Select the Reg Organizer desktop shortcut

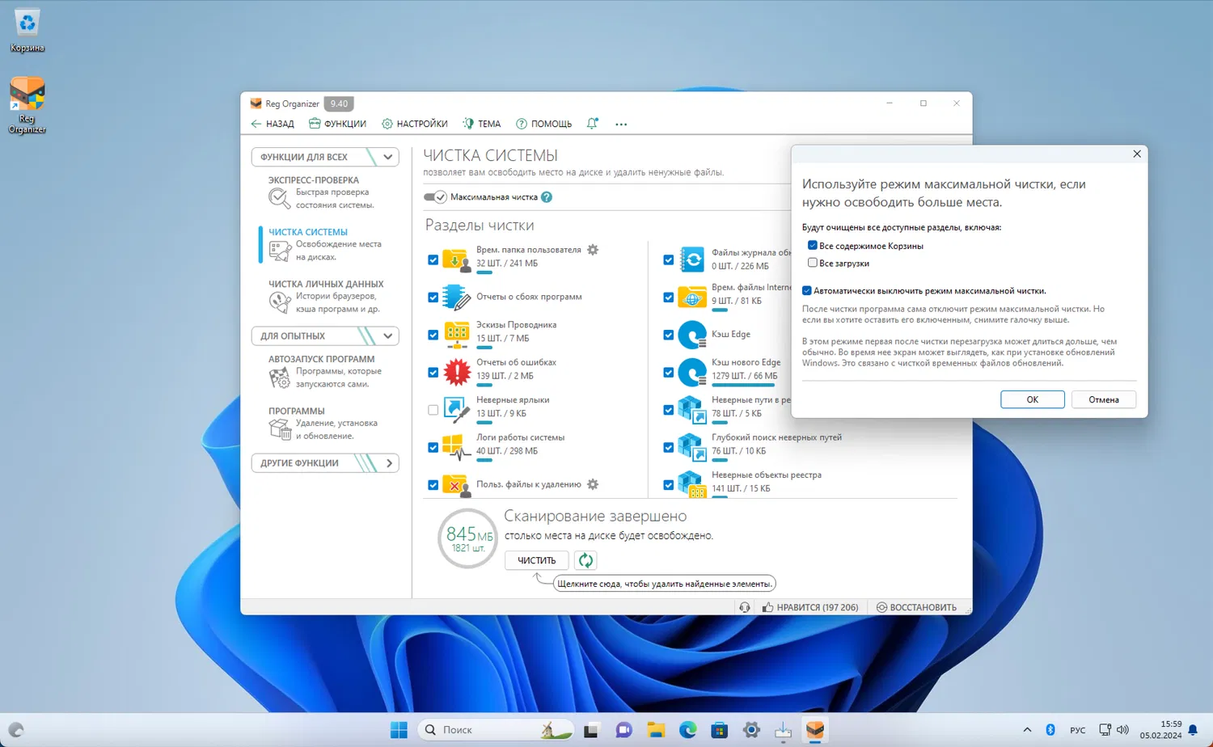pyautogui.click(x=27, y=105)
